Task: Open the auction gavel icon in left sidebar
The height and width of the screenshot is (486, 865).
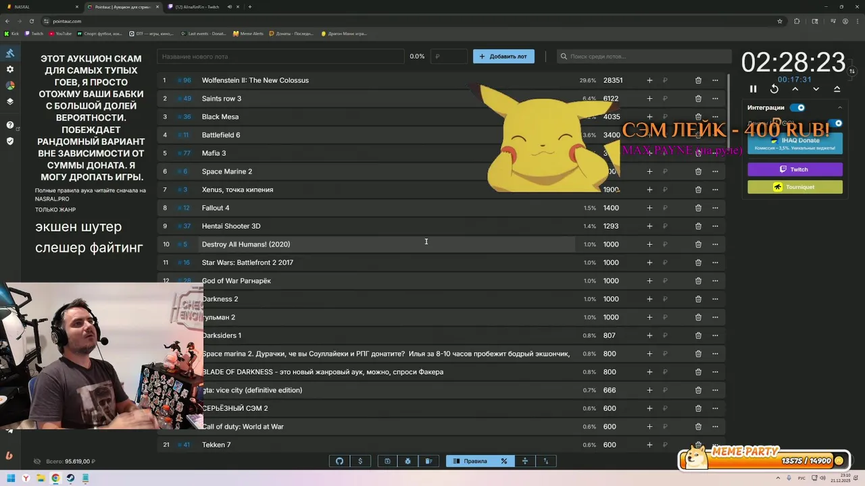Action: click(x=9, y=53)
